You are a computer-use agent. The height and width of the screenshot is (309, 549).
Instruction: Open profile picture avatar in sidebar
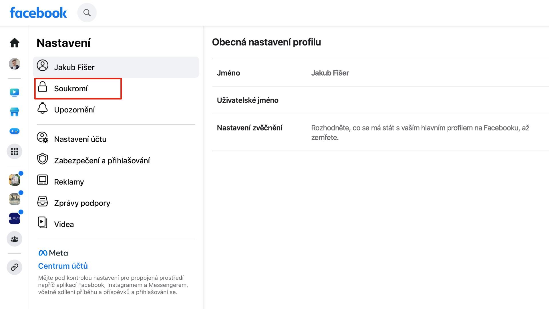[x=15, y=64]
